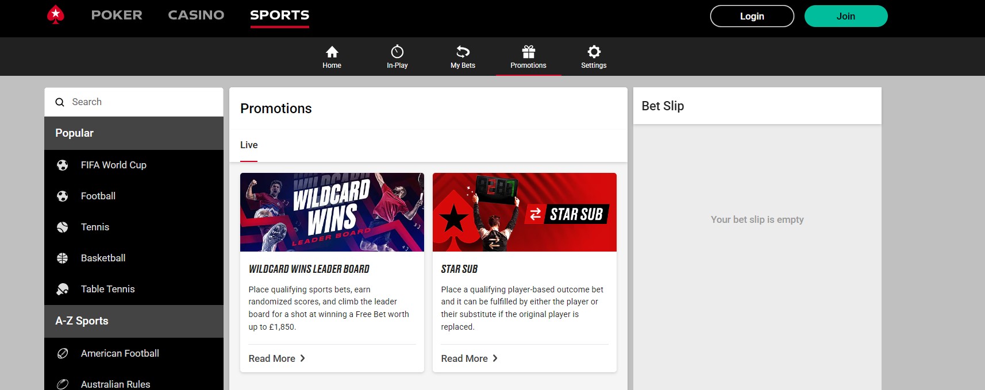Open Read More for Star Sub
Image resolution: width=985 pixels, height=390 pixels.
pyautogui.click(x=464, y=358)
